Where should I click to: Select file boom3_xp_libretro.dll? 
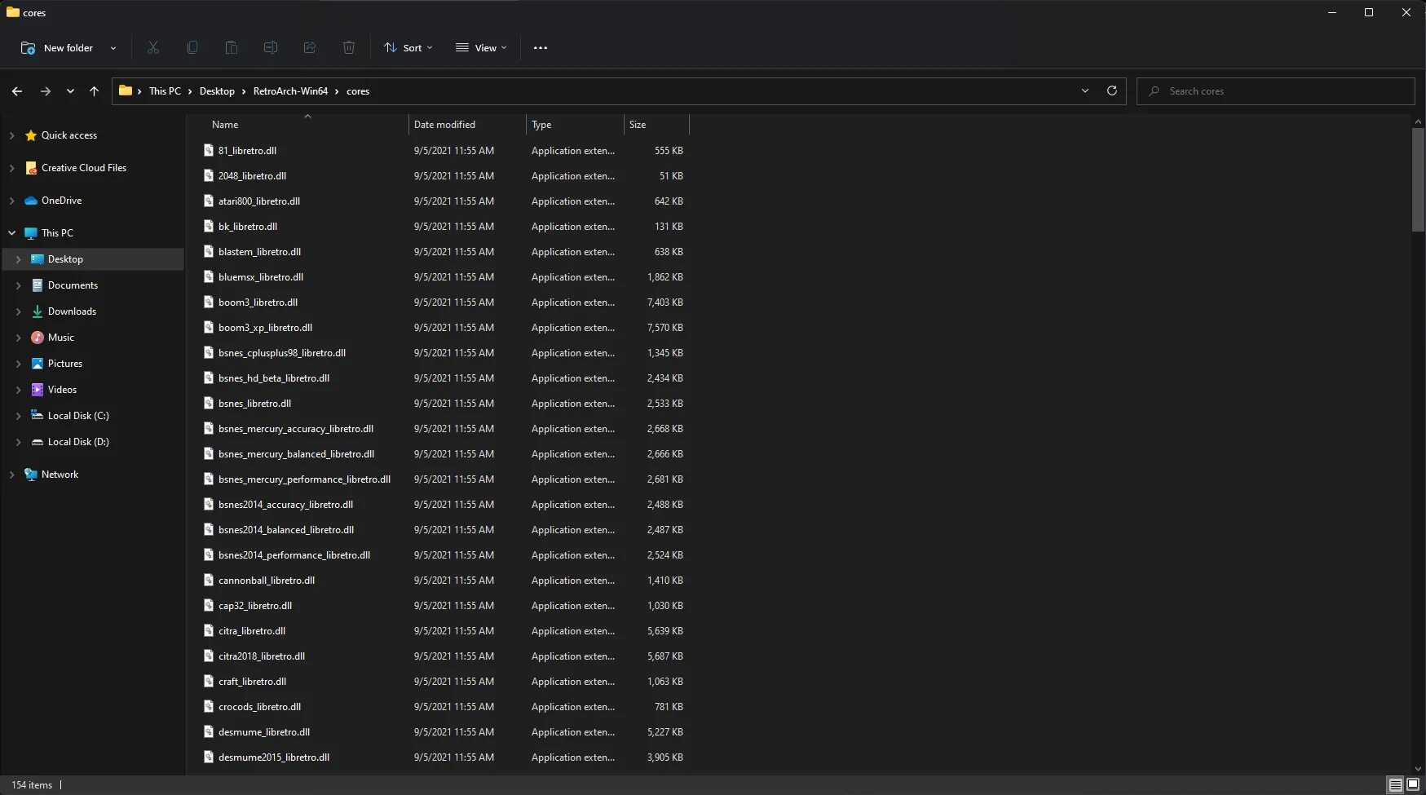pos(265,328)
